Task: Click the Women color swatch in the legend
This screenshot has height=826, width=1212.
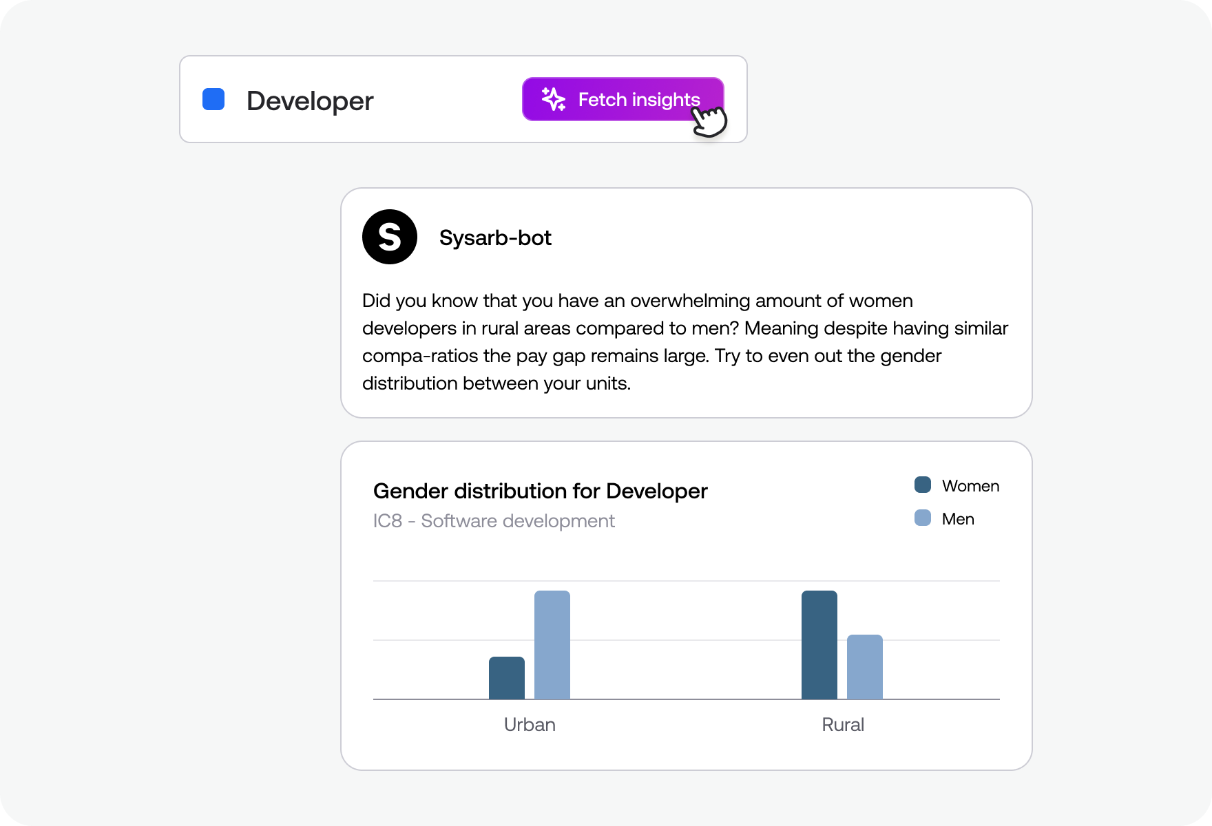Action: pyautogui.click(x=922, y=485)
